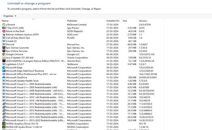Click the Discord app icon
212x130 pixels.
point(4,44)
